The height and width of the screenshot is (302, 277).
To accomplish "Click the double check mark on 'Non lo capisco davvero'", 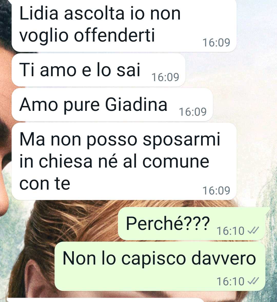I will 253,281.
